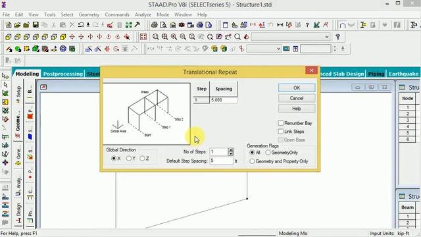Viewport: 421px width, 237px height.
Task: Select the All generation flag
Action: coord(252,152)
